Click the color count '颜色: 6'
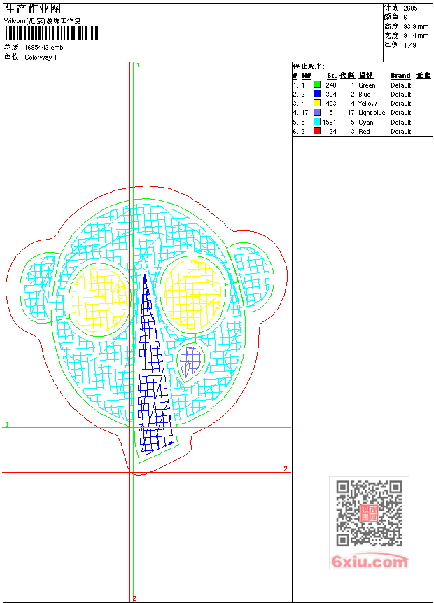Screen dimensions: 434x603 (395, 17)
